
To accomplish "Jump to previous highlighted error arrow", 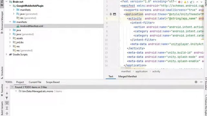I will tap(197, 2).
